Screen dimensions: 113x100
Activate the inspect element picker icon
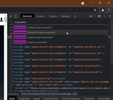point(10,16)
